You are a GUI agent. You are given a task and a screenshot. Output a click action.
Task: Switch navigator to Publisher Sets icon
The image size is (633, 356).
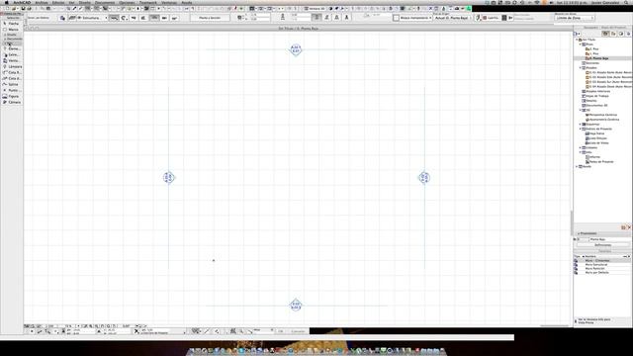(x=628, y=34)
